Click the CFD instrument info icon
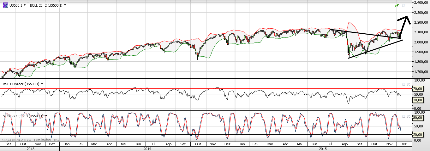Screen dimensions: 430x151 (x=6, y=5)
